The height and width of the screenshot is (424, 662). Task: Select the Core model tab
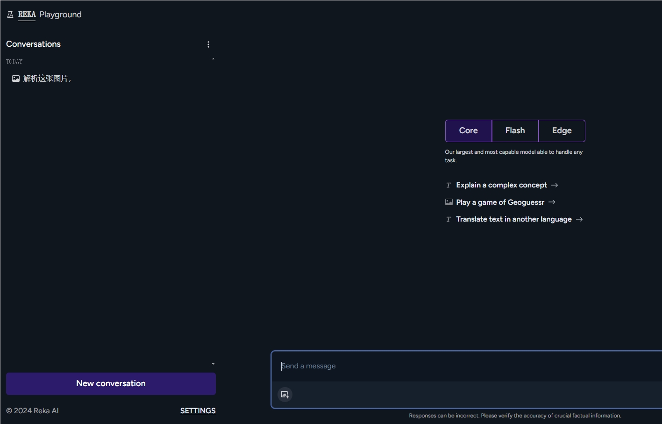[469, 131]
